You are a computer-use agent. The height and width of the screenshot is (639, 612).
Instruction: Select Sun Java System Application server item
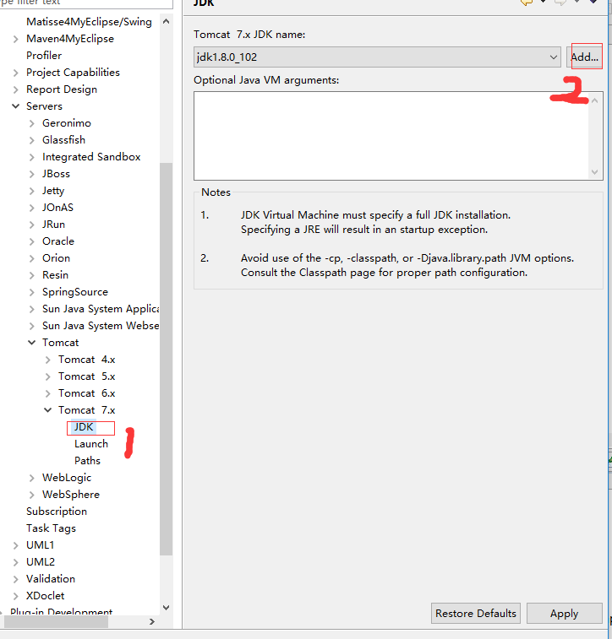tap(101, 309)
